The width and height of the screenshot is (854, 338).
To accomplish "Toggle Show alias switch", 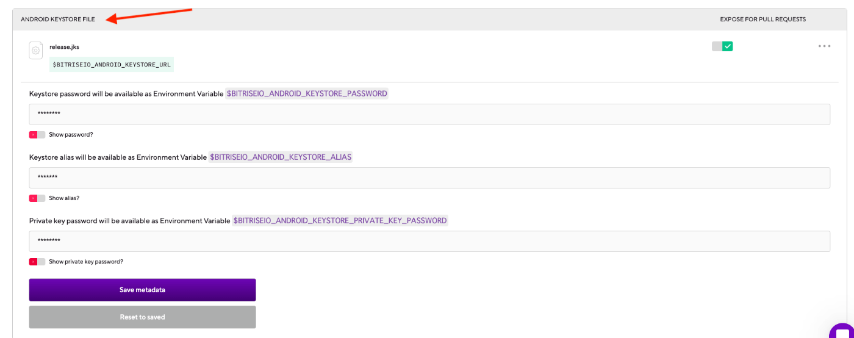I will pos(37,198).
